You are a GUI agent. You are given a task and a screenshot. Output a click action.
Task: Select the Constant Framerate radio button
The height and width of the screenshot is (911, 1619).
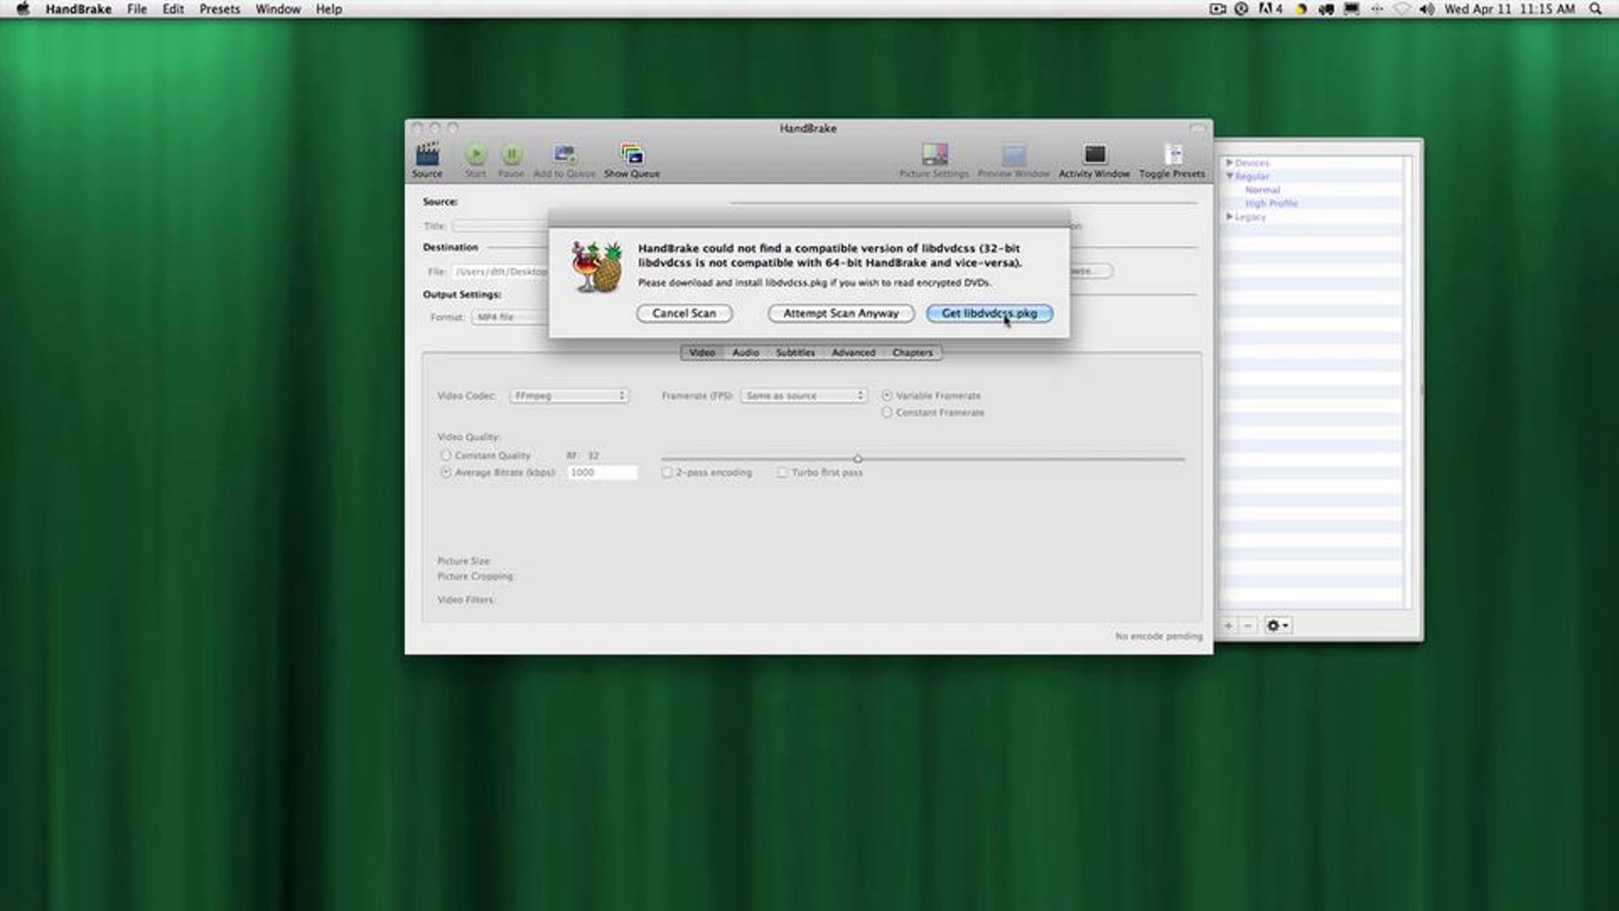point(887,412)
